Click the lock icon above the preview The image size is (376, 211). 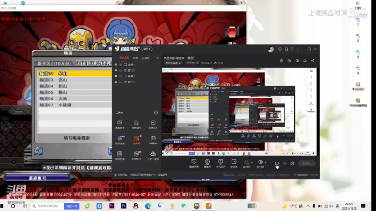point(289,61)
